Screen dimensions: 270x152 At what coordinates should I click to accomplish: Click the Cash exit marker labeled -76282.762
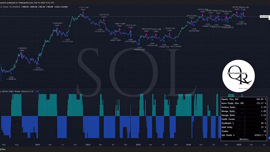(x=170, y=33)
